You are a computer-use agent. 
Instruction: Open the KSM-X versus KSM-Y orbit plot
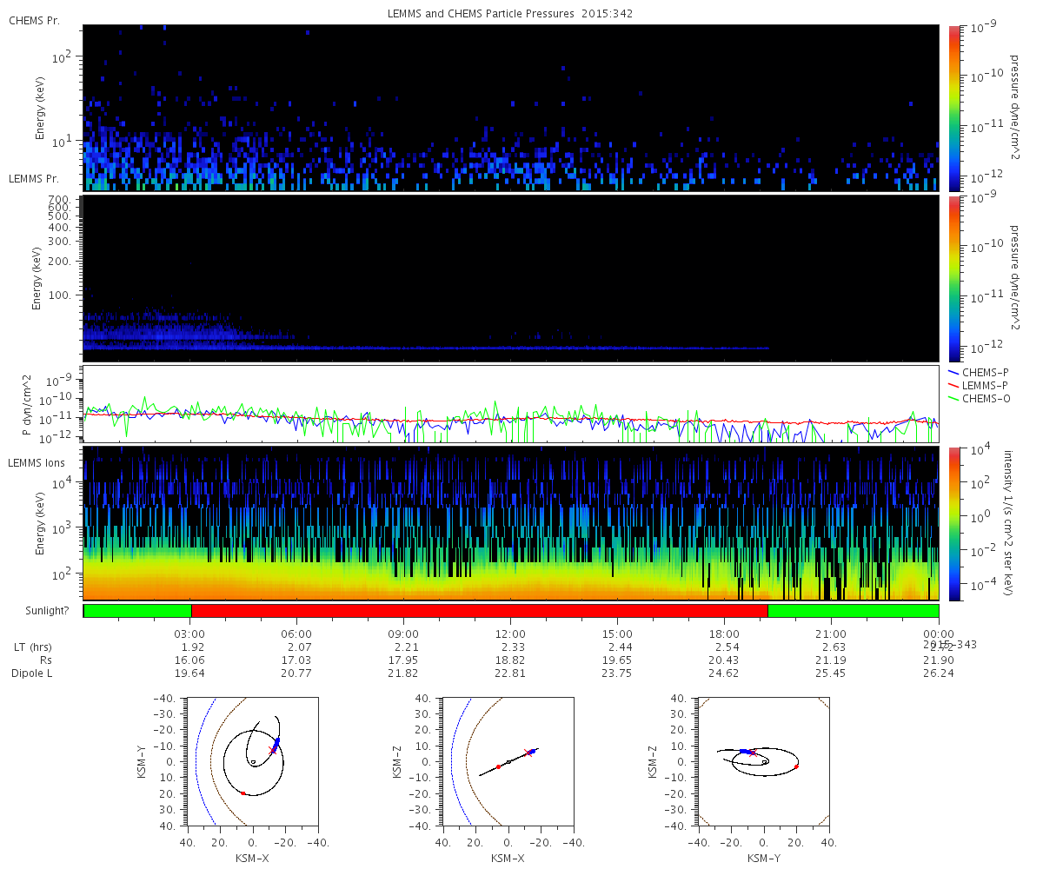point(252,761)
